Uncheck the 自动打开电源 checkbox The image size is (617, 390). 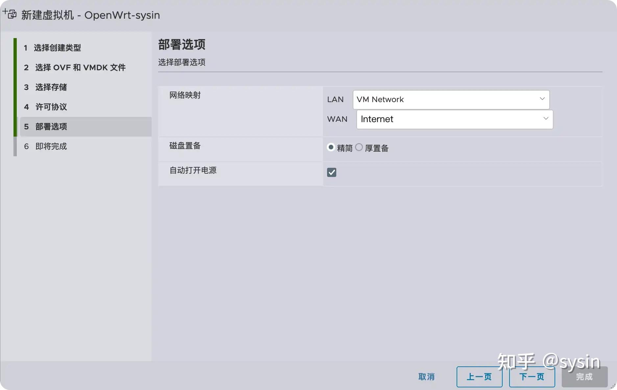tap(331, 172)
